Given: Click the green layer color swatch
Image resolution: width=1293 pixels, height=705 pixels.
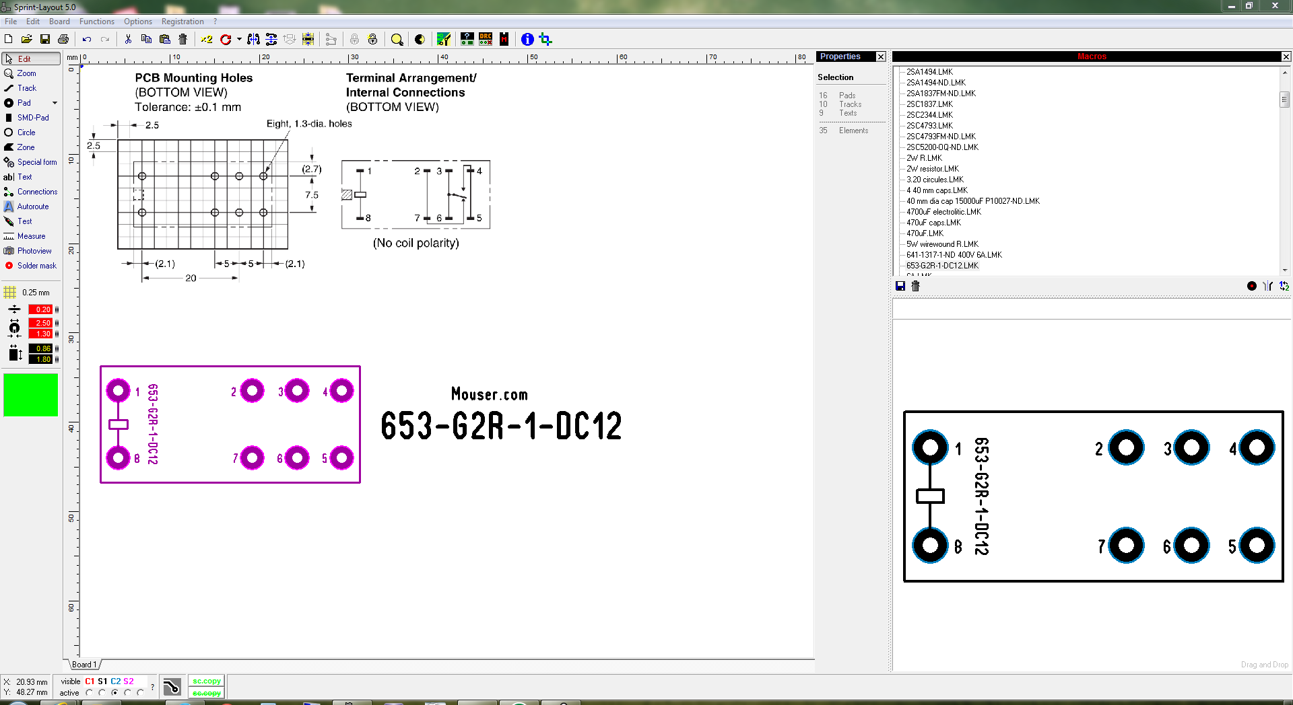Looking at the screenshot, I should click(x=31, y=395).
